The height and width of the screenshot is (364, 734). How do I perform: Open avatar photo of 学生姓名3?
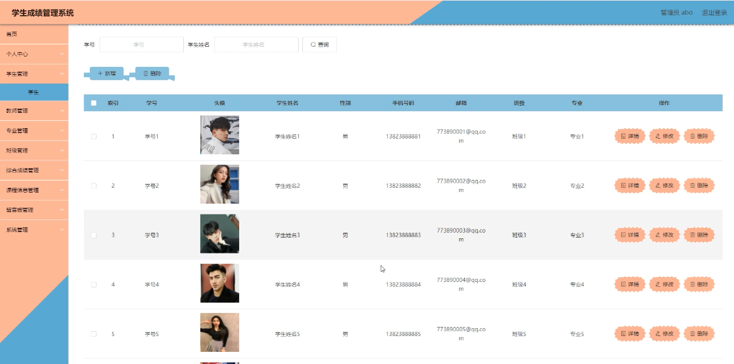pyautogui.click(x=220, y=234)
